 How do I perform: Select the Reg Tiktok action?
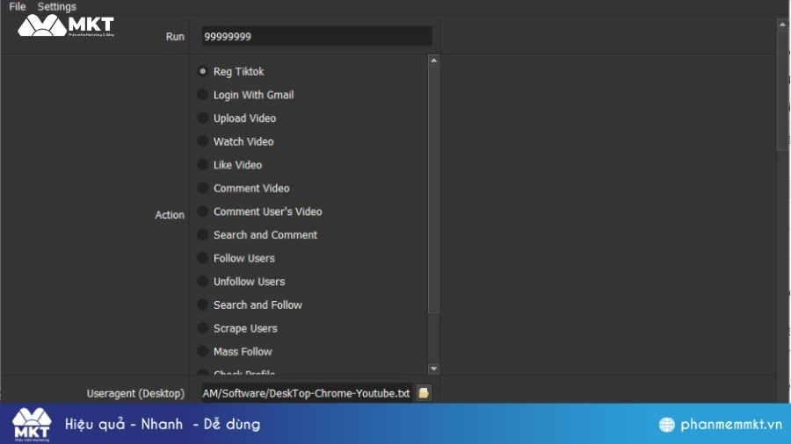coord(230,71)
